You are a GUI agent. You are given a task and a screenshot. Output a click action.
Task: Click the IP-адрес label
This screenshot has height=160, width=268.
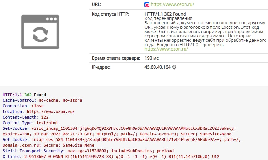[101, 67]
